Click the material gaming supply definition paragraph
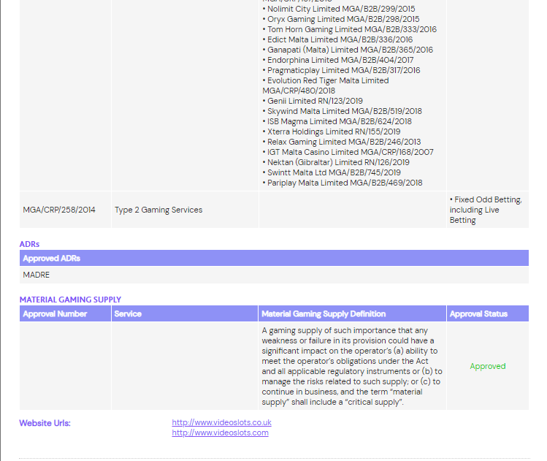 tap(352, 366)
